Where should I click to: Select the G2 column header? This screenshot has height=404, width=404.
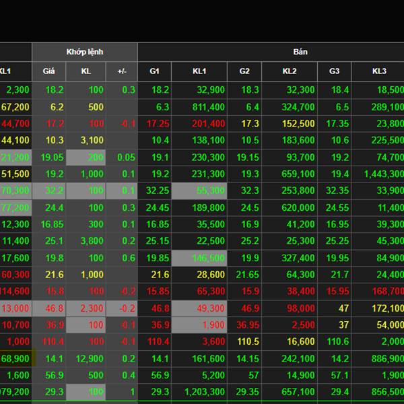[244, 71]
